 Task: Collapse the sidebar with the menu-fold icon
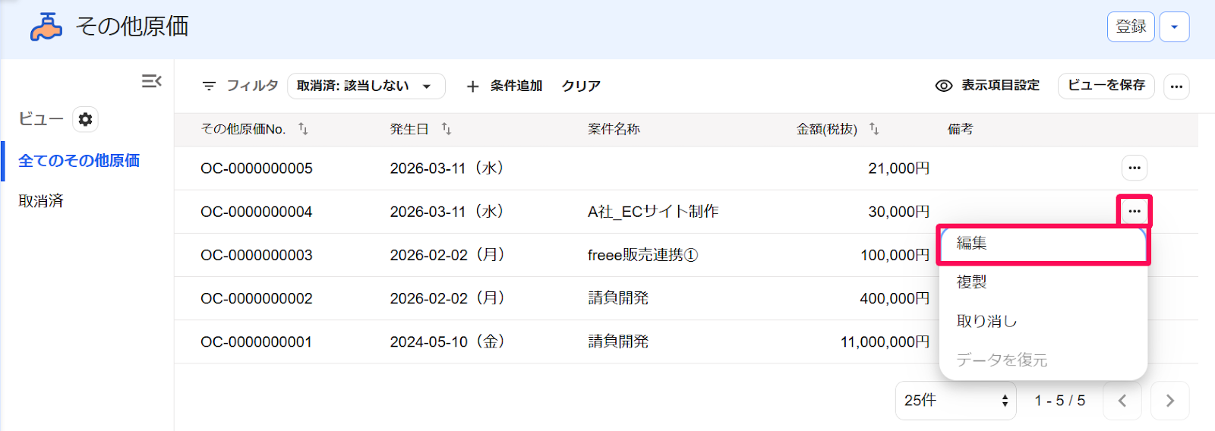152,81
